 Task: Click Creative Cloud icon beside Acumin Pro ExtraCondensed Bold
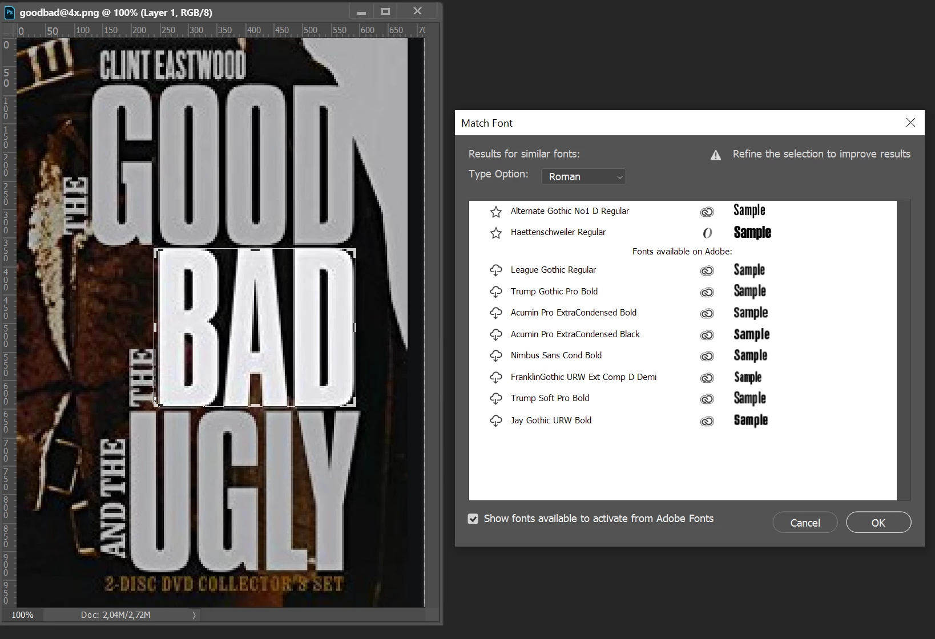click(707, 313)
